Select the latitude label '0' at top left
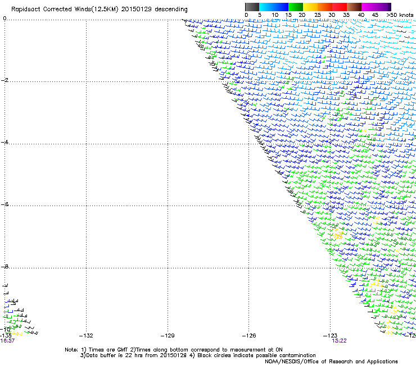The image size is (416, 365). coord(4,19)
